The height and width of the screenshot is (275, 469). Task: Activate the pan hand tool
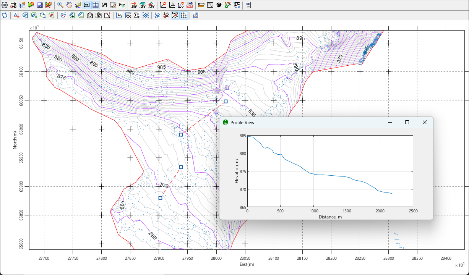click(x=69, y=5)
